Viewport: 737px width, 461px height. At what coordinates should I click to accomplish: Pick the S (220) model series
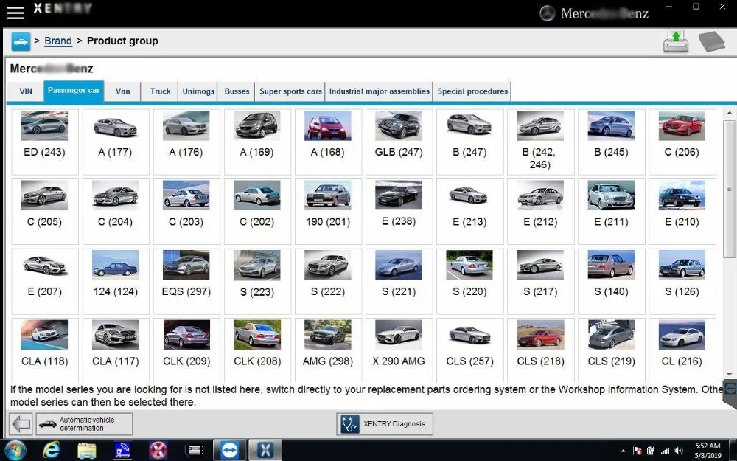tap(469, 281)
